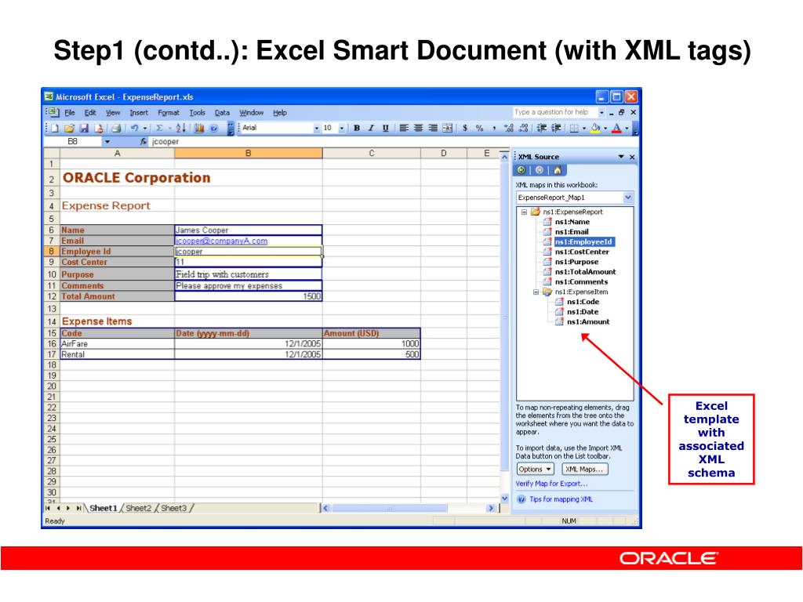The height and width of the screenshot is (602, 803).
Task: Apply the Fill Color bucket
Action: coord(595,128)
